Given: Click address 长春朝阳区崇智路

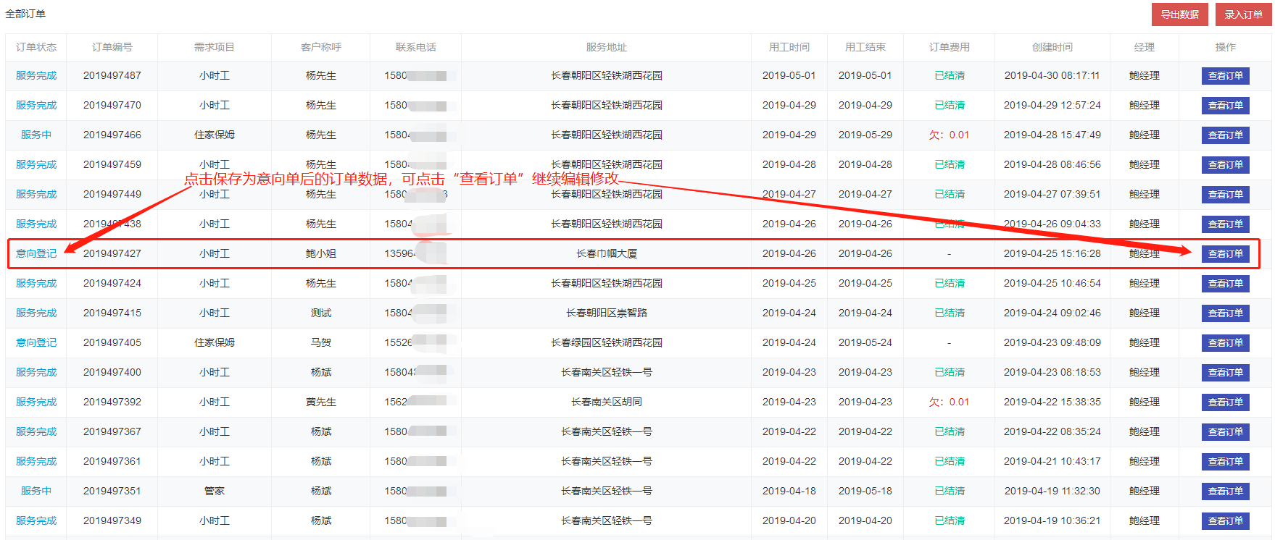Looking at the screenshot, I should pyautogui.click(x=607, y=313).
